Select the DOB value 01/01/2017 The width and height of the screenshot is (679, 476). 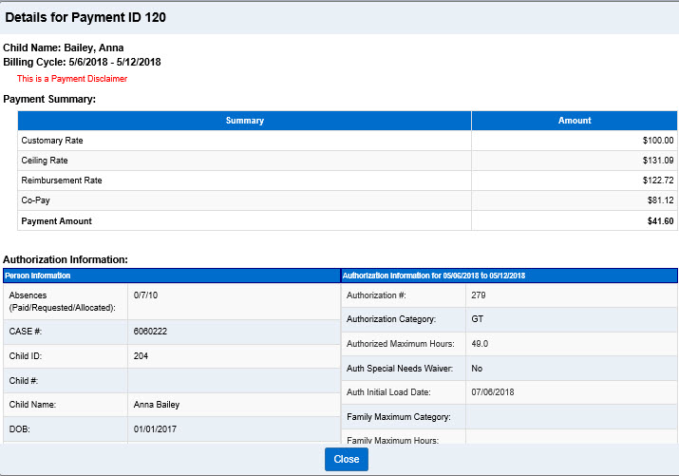pyautogui.click(x=155, y=428)
